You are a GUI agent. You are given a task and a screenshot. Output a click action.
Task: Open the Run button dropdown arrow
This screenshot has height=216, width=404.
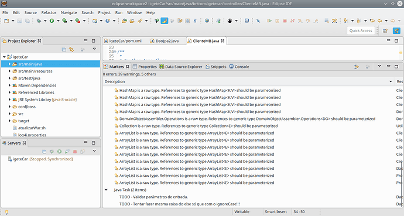coord(58,21)
